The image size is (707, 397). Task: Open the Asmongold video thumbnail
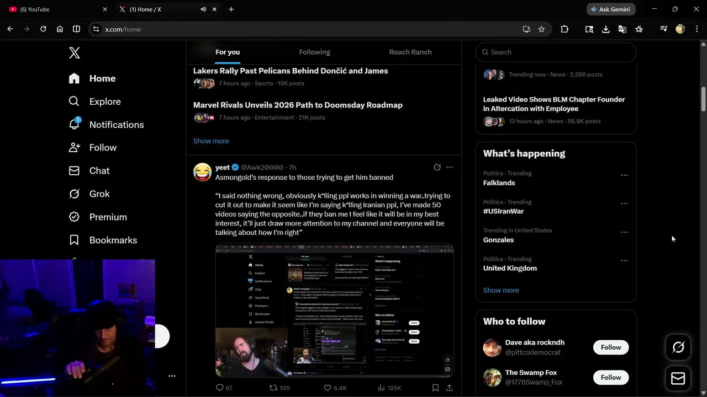pyautogui.click(x=335, y=311)
